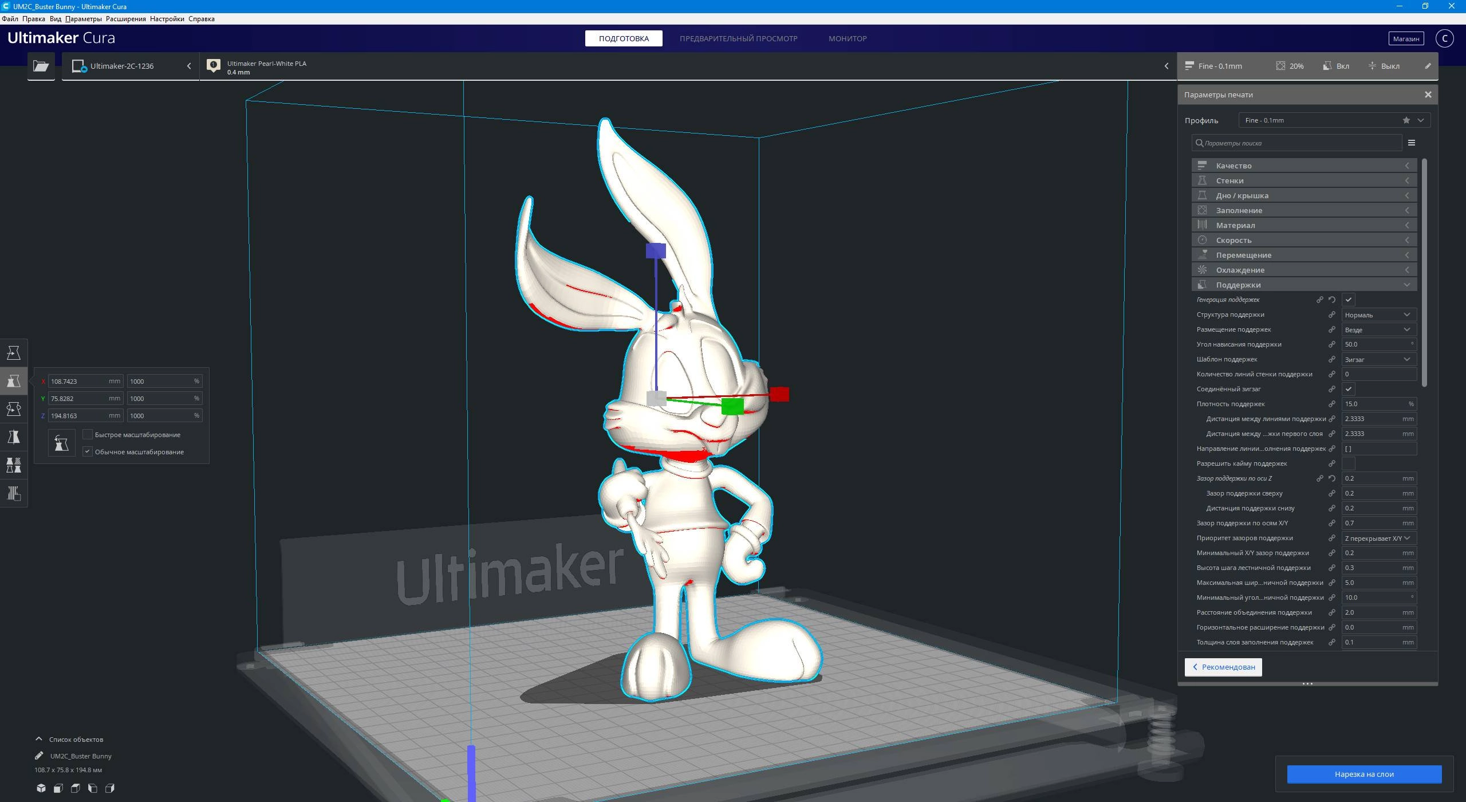Click link icon for Угол нависания поддержки
This screenshot has height=802, width=1466.
(x=1332, y=344)
